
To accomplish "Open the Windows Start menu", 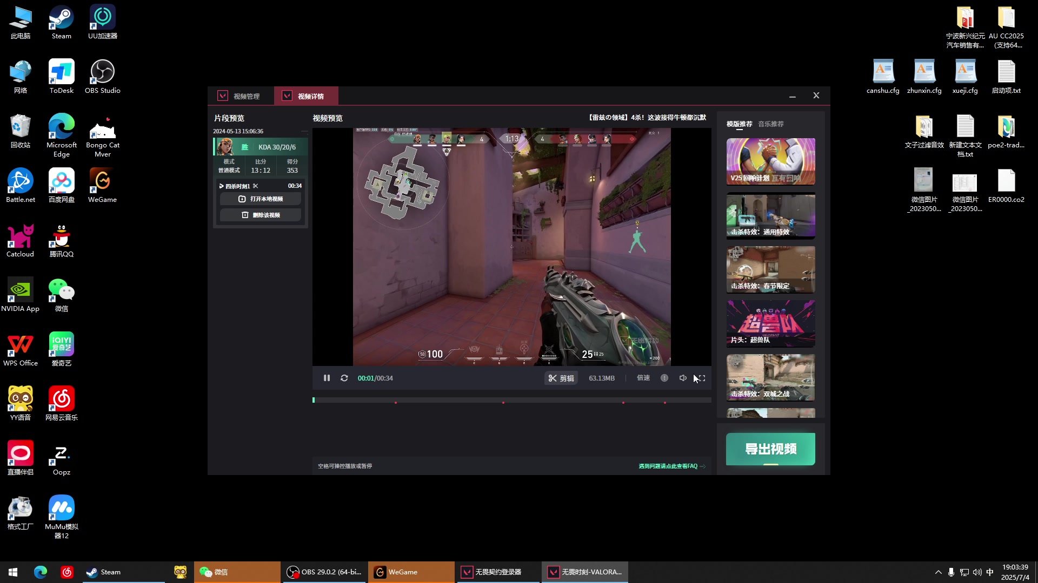I will click(13, 572).
